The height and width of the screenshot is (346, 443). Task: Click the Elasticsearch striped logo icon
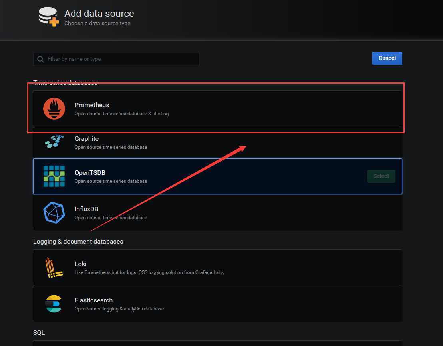point(54,304)
